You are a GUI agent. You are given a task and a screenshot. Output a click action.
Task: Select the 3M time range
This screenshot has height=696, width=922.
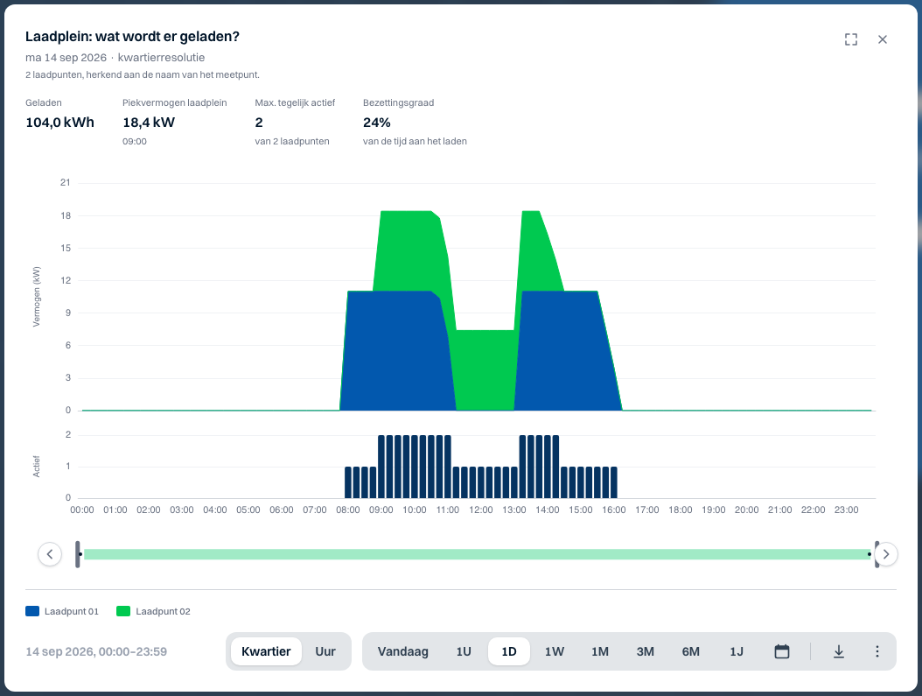point(645,651)
